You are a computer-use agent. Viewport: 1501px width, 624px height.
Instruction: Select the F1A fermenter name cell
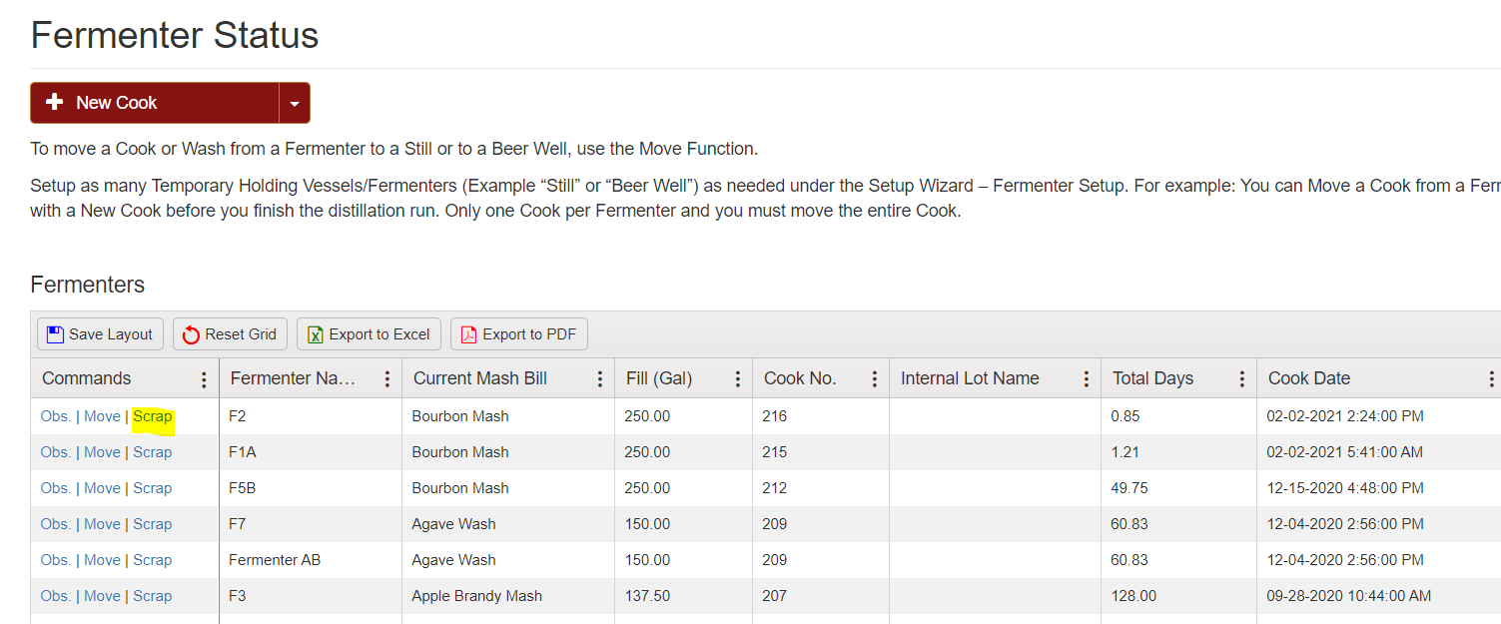(x=311, y=452)
